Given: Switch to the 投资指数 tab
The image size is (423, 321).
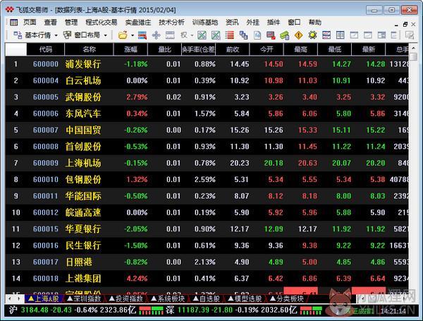Looking at the screenshot, I should coord(125,298).
